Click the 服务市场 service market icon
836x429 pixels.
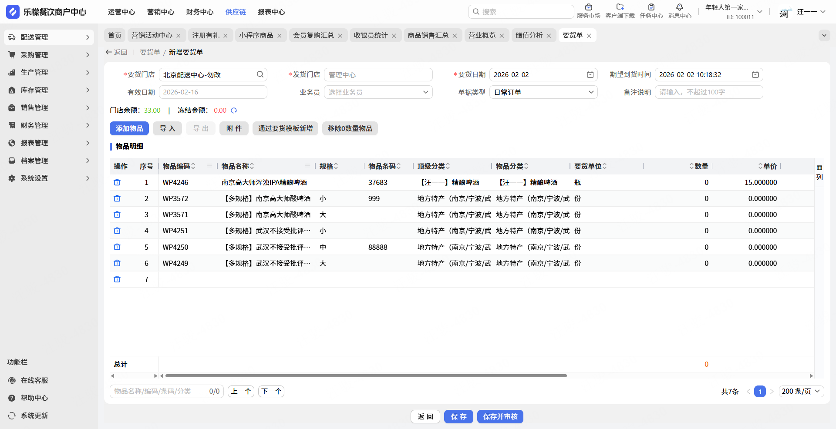[x=588, y=7]
